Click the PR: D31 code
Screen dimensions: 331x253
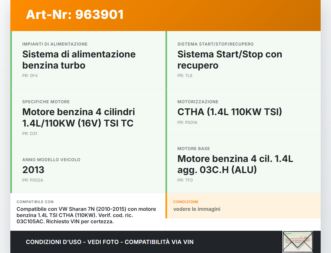30,134
